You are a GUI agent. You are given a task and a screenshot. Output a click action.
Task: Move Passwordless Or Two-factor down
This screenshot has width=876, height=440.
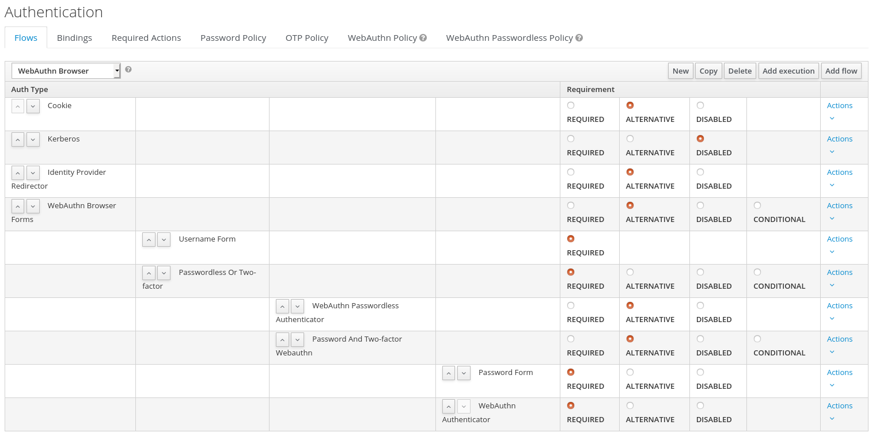pos(164,273)
